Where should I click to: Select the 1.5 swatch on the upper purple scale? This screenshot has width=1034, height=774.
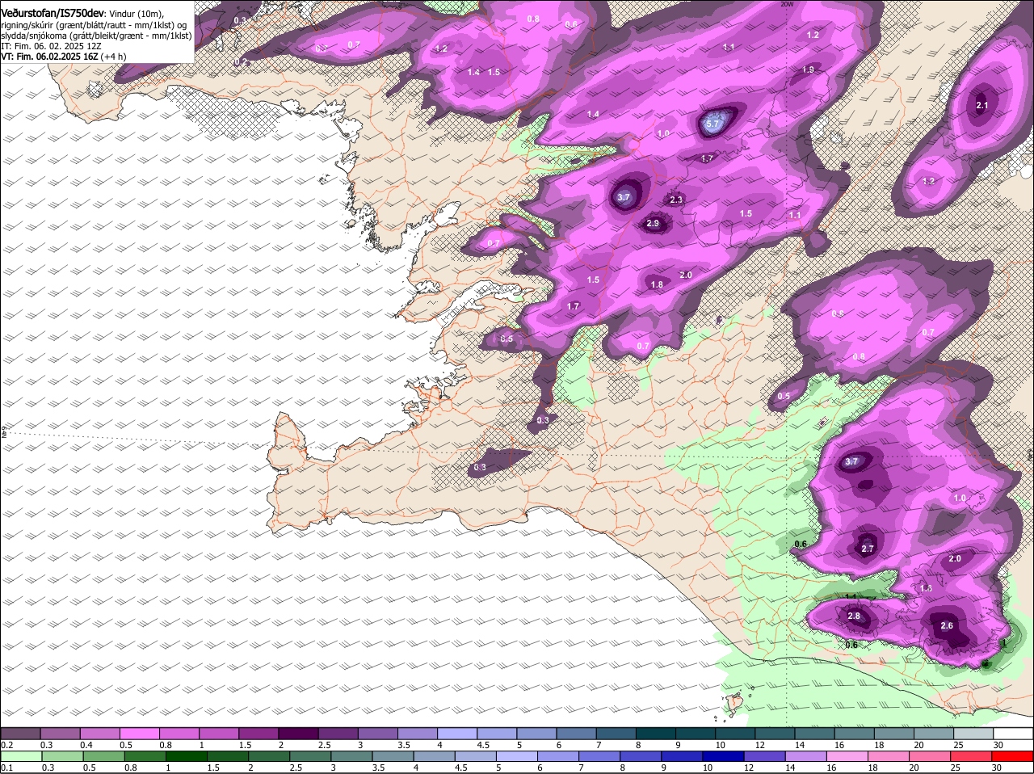click(258, 733)
